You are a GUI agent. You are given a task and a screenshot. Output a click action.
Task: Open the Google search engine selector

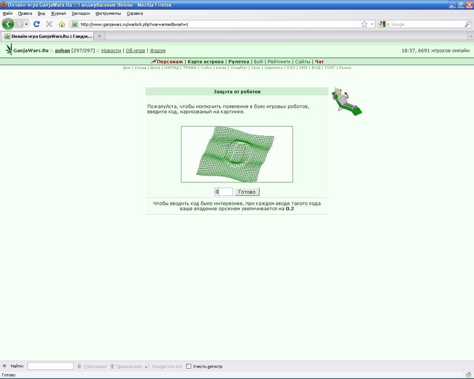coord(384,24)
